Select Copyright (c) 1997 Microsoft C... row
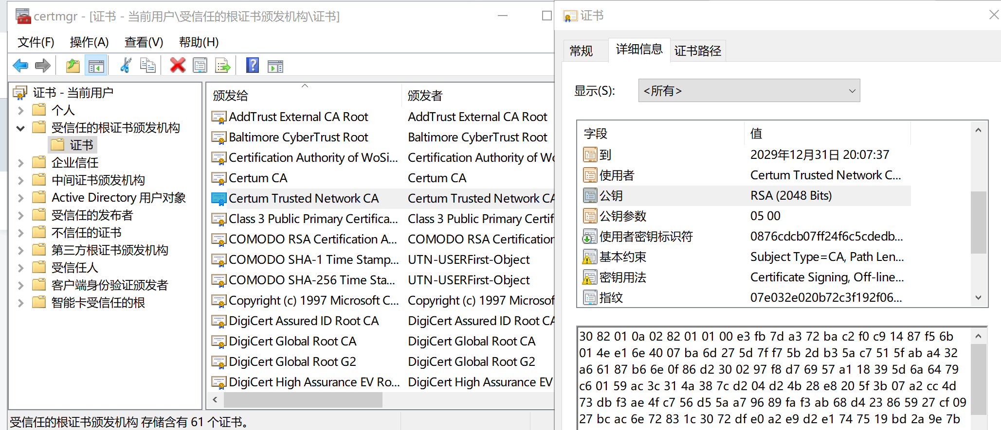 (x=382, y=301)
